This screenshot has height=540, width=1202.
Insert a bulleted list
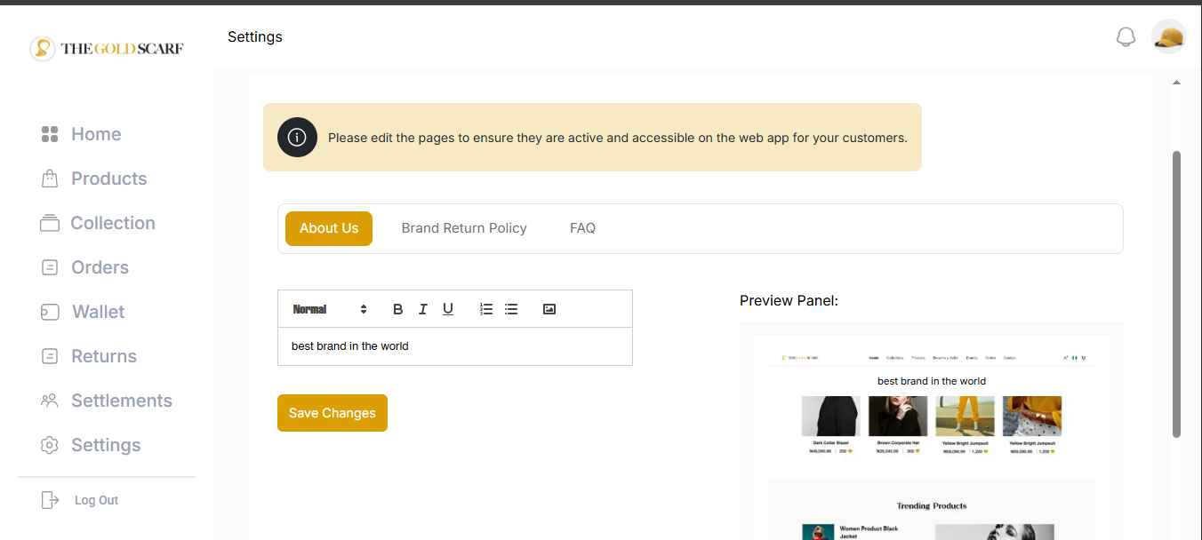[511, 309]
